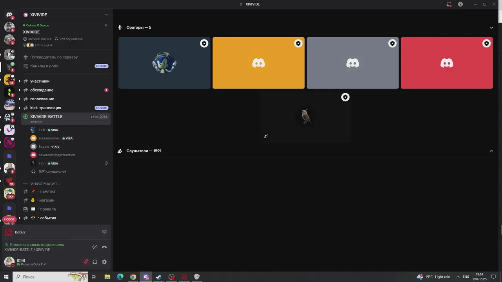Open the XIVIVIDE server dropdown menu
502x282 pixels.
point(106,15)
